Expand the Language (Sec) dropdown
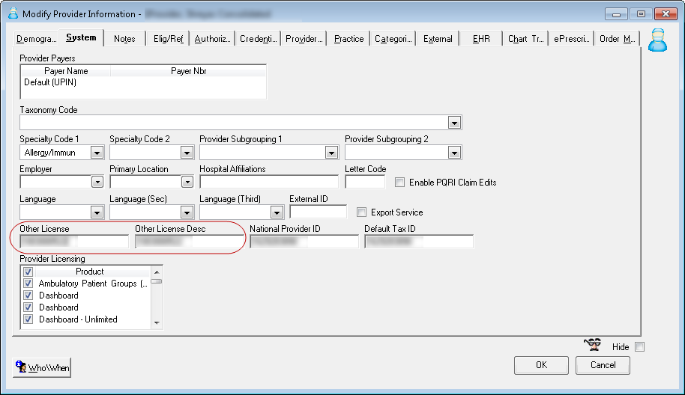 pyautogui.click(x=187, y=212)
